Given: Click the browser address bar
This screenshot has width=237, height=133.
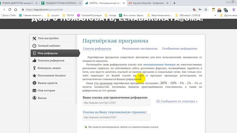Looking at the screenshot, I should pyautogui.click(x=106, y=10).
